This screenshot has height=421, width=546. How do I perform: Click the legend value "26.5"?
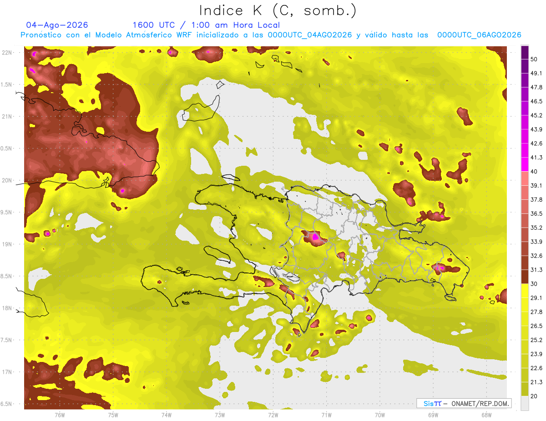pyautogui.click(x=536, y=326)
